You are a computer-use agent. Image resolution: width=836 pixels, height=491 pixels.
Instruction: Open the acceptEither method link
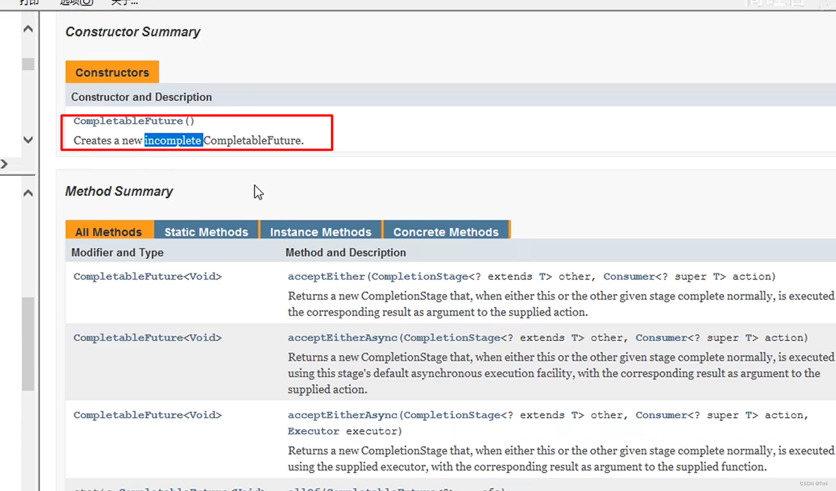point(326,276)
